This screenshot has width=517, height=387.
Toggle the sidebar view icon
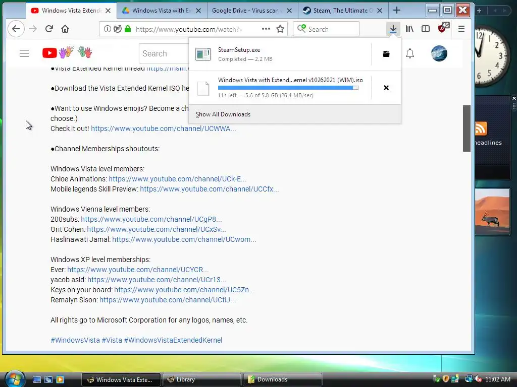[x=426, y=29]
